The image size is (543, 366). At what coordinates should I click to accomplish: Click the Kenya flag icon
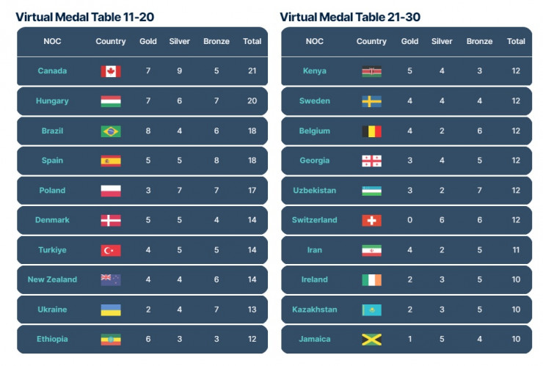(371, 71)
